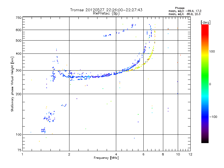Click the height axis tick label "750"
This screenshot has height=168, width=224.
click(18, 18)
